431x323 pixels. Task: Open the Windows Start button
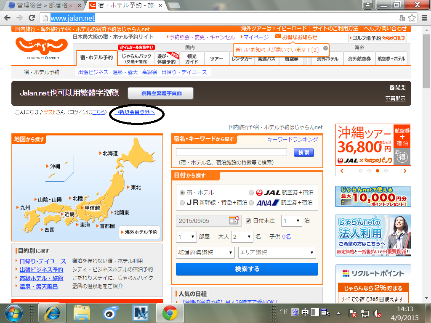[14, 313]
